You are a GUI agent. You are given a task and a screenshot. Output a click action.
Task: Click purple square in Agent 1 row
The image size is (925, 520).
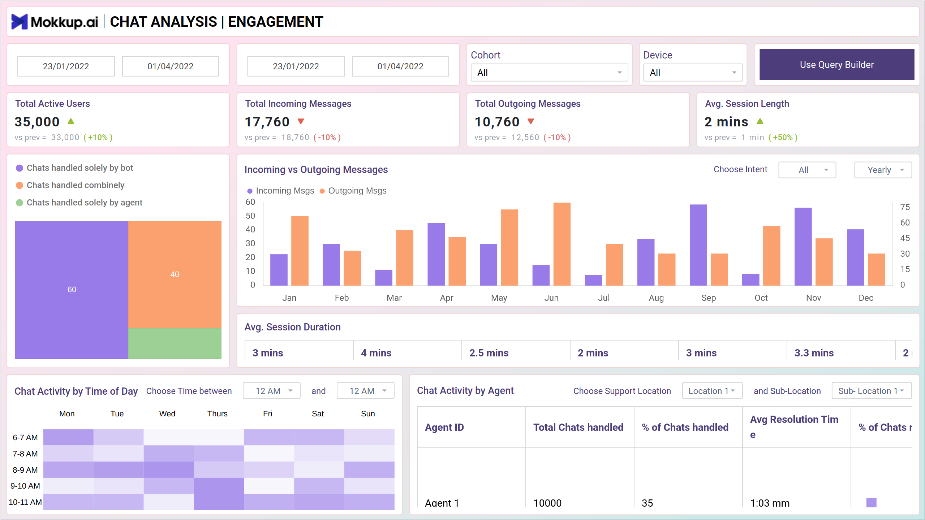[x=871, y=503]
